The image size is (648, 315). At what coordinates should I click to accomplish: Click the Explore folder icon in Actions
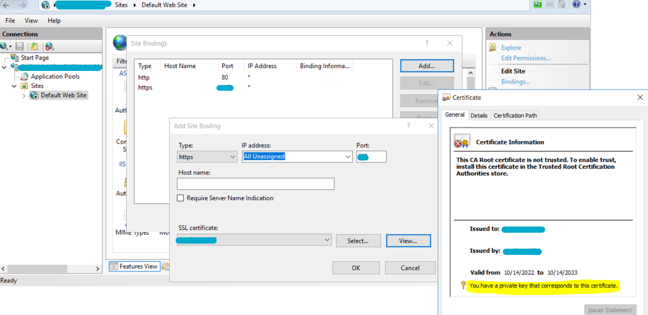click(x=493, y=47)
